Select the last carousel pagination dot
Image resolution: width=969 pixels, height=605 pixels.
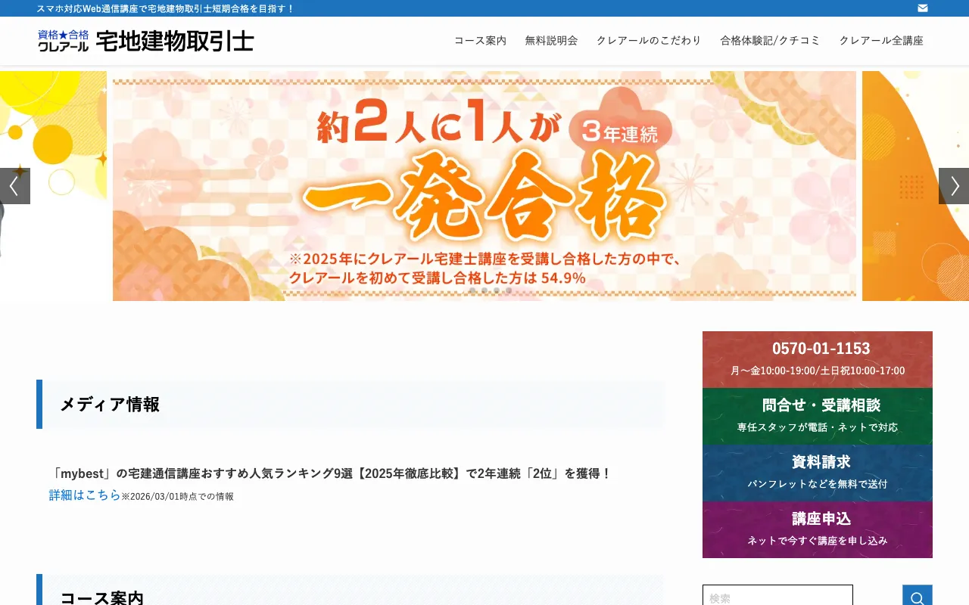(x=509, y=290)
